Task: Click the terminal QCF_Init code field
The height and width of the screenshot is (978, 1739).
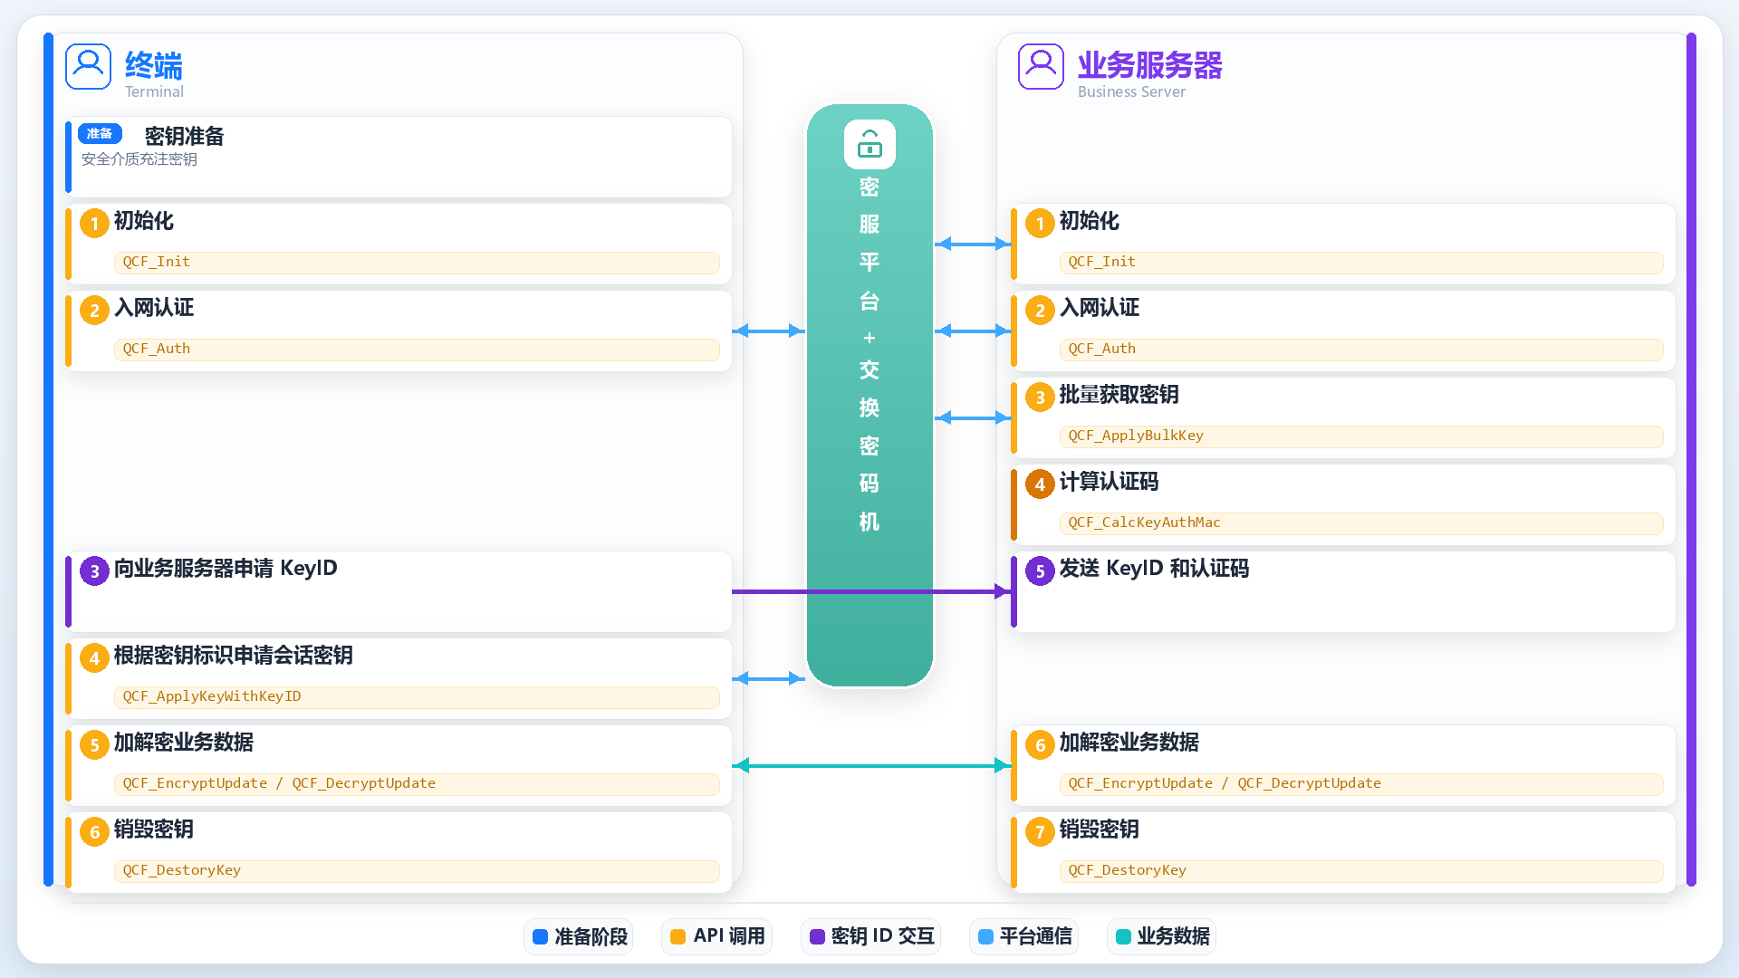Action: click(417, 263)
